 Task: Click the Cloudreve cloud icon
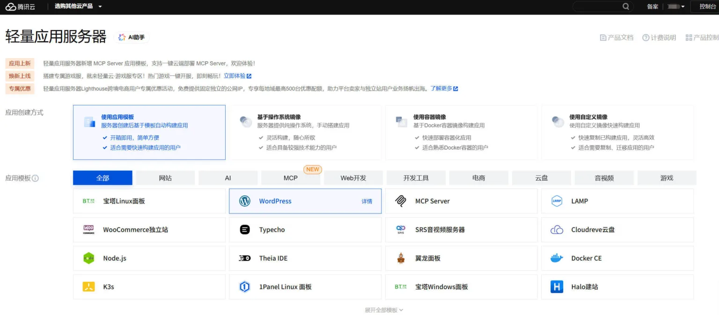(557, 230)
